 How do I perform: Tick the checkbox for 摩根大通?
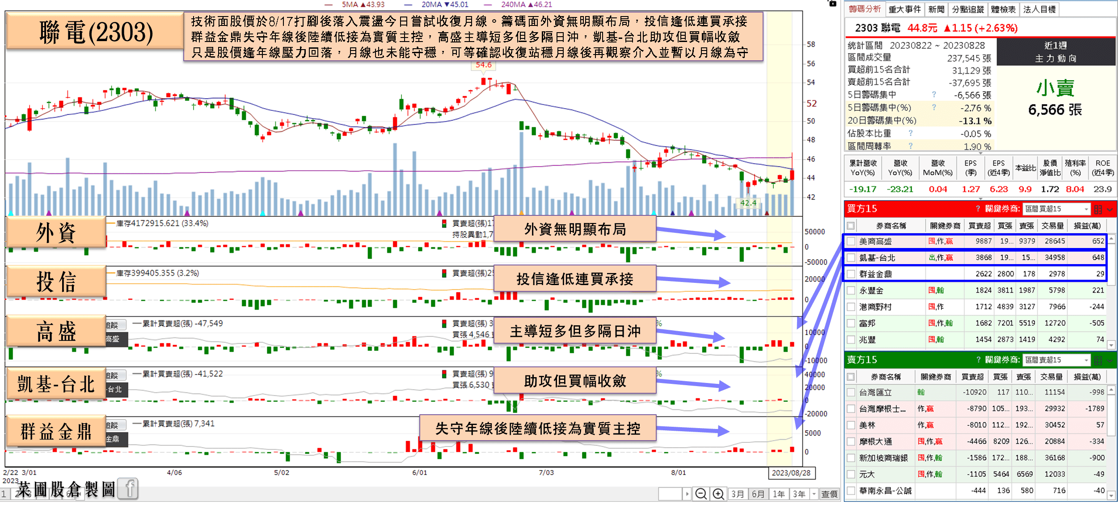pos(851,442)
